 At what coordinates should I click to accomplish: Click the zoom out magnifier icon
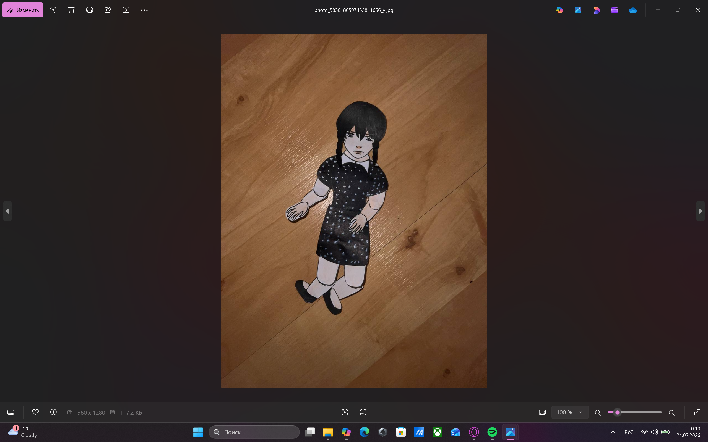pyautogui.click(x=598, y=412)
